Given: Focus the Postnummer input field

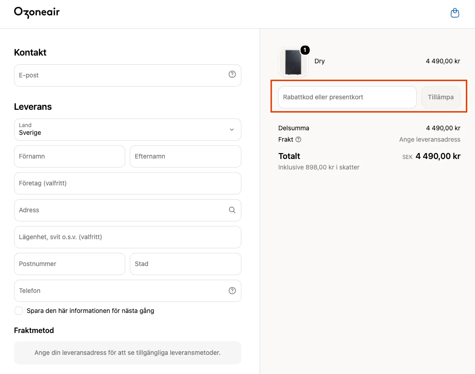Looking at the screenshot, I should point(70,264).
